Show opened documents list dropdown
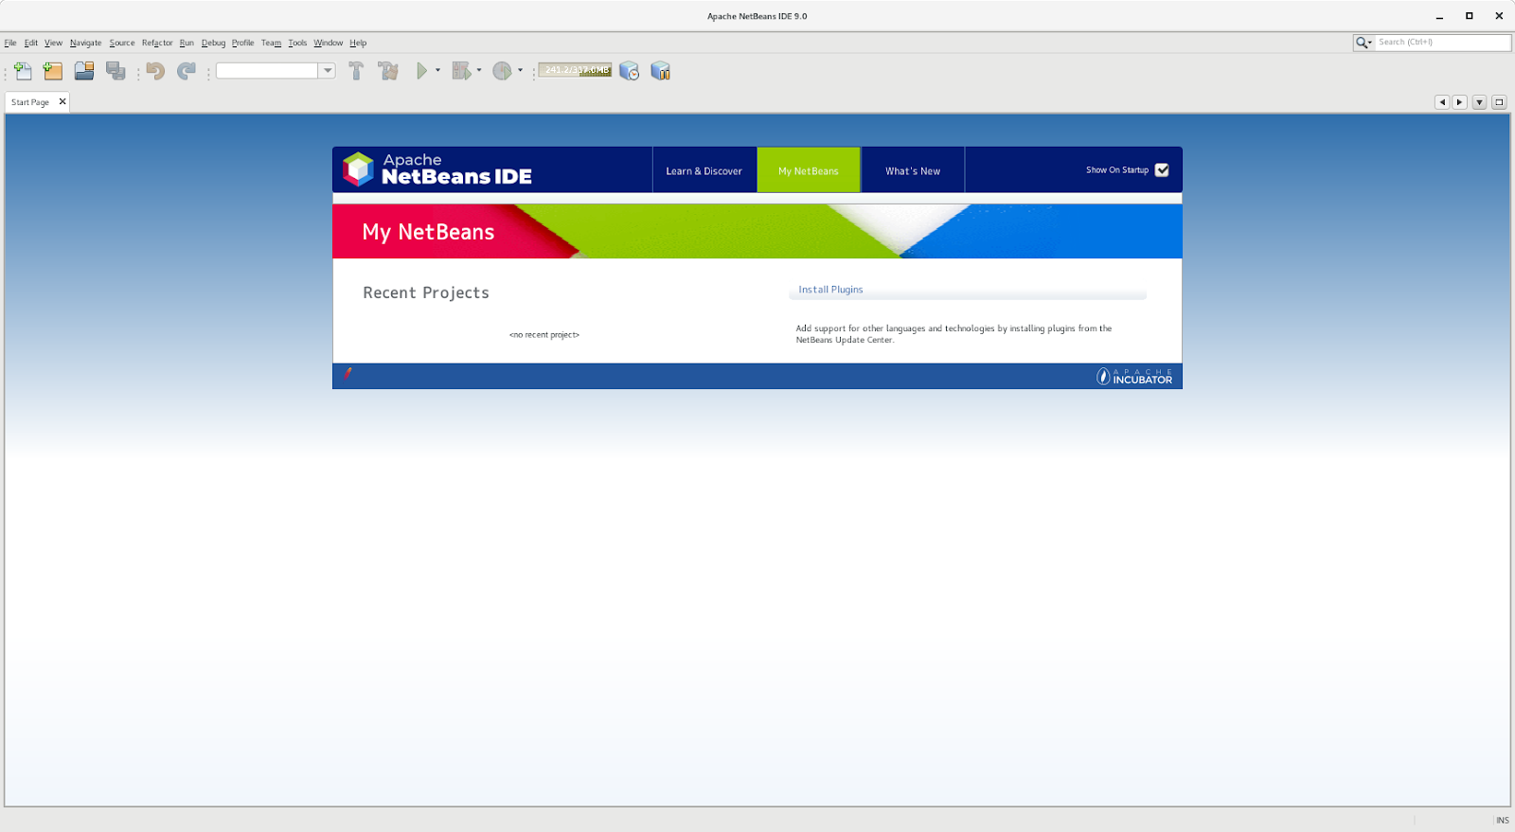Image resolution: width=1515 pixels, height=832 pixels. click(x=1479, y=102)
